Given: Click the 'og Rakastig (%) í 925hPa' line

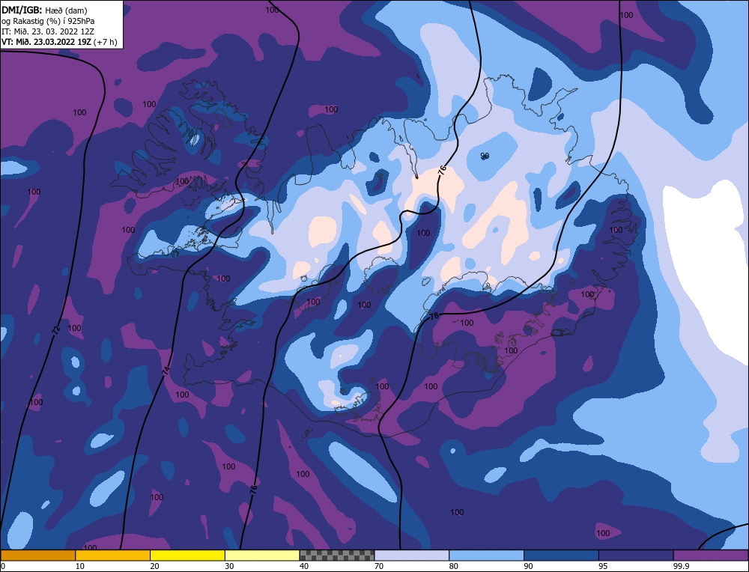Looking at the screenshot, I should (48, 20).
